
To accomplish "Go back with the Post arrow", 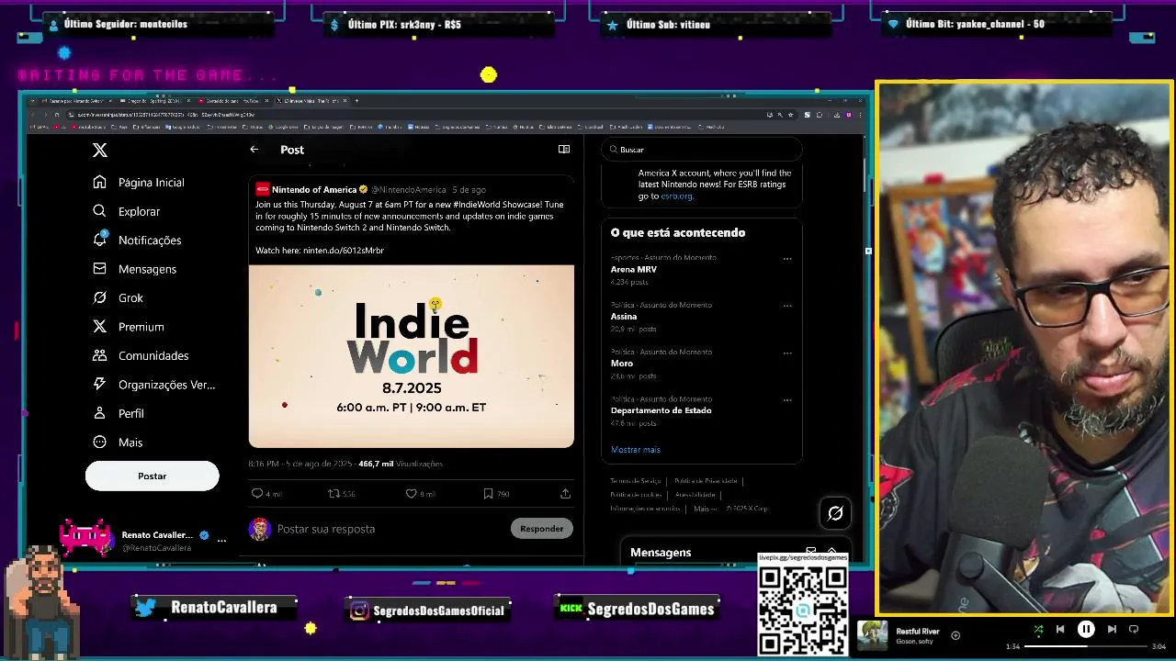I will 254,150.
